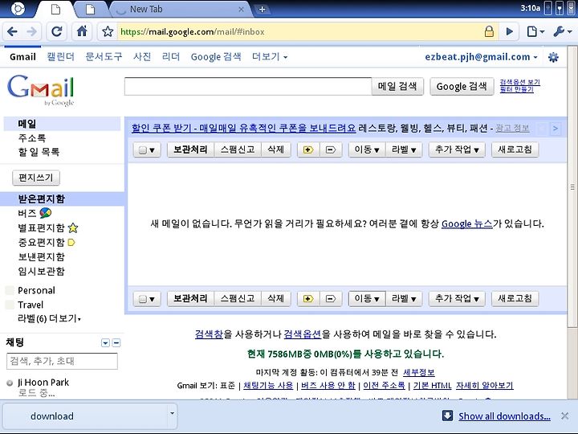Toggle the top select-all checkbox
Image resolution: width=578 pixels, height=434 pixels.
pyautogui.click(x=143, y=149)
